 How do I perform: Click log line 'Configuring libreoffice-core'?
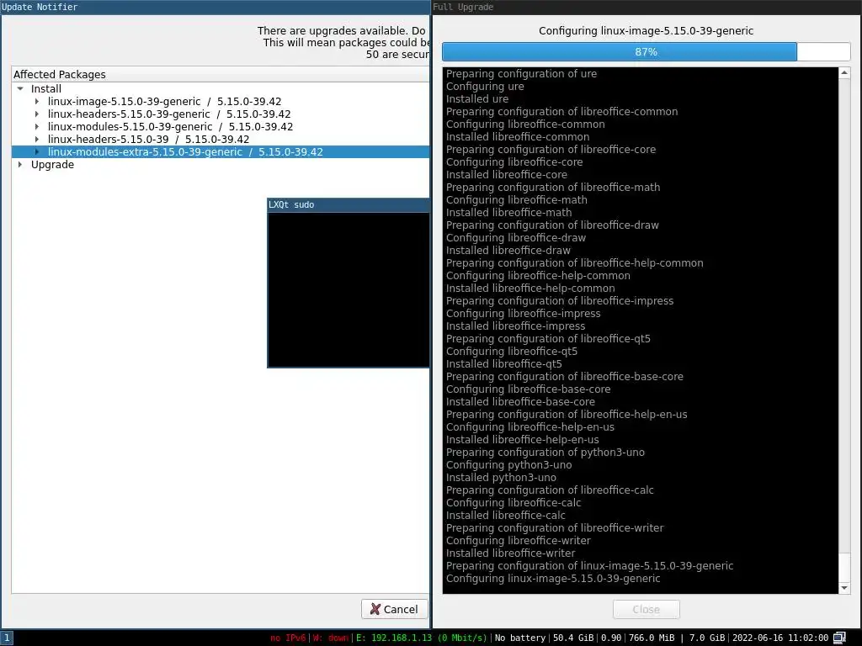[x=514, y=162]
